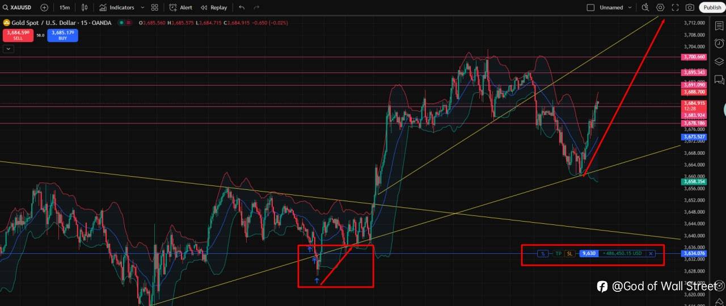This screenshot has height=306, width=726.
Task: Undo the last chart action
Action: (x=242, y=7)
